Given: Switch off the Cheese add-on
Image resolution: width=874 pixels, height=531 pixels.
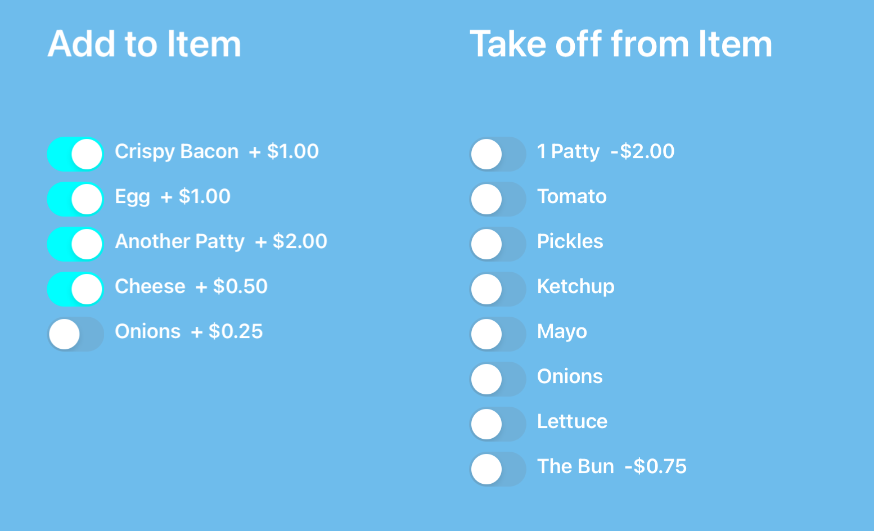Looking at the screenshot, I should [x=75, y=289].
